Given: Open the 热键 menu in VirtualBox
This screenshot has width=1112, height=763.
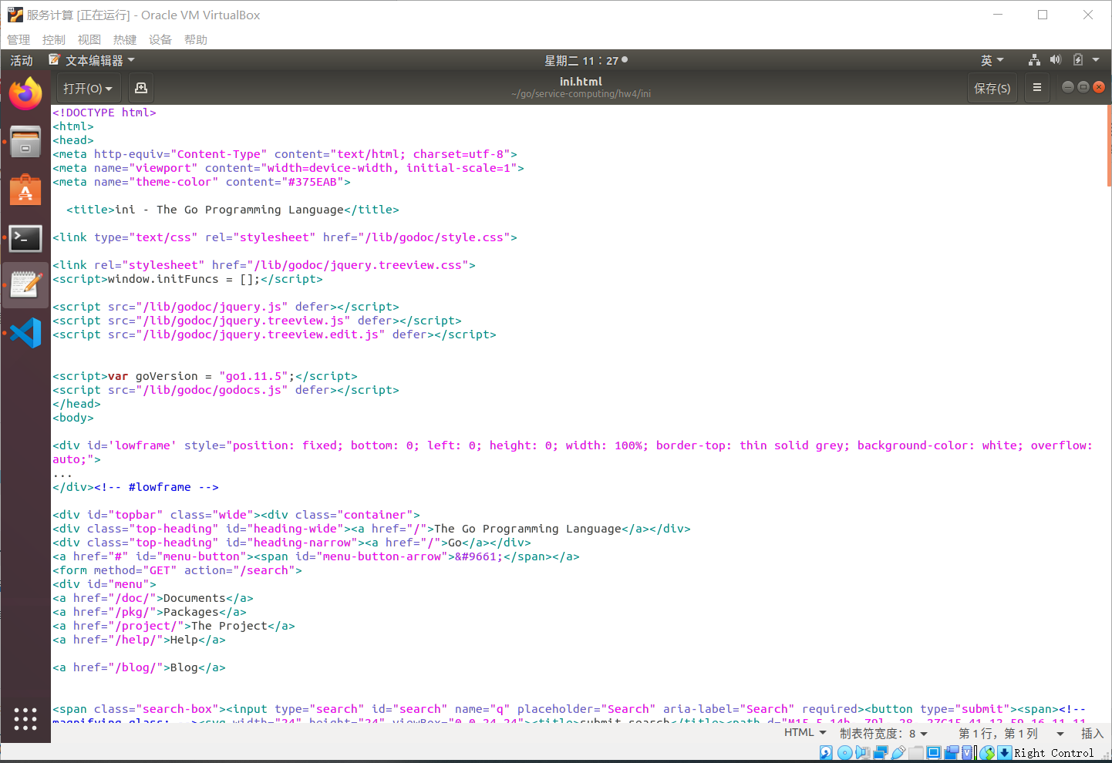Looking at the screenshot, I should tap(125, 39).
